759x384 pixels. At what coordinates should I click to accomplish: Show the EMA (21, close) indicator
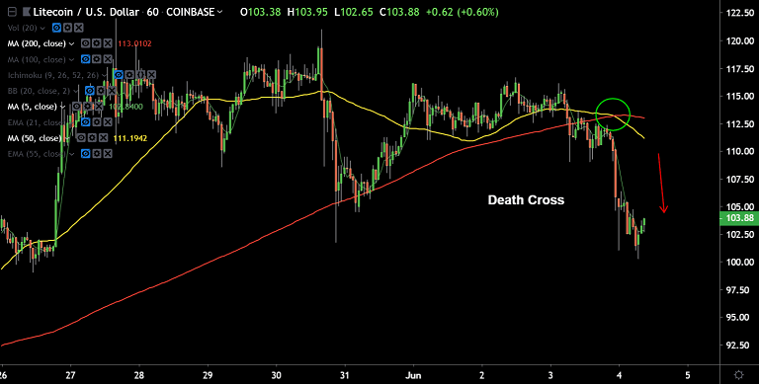(x=85, y=122)
